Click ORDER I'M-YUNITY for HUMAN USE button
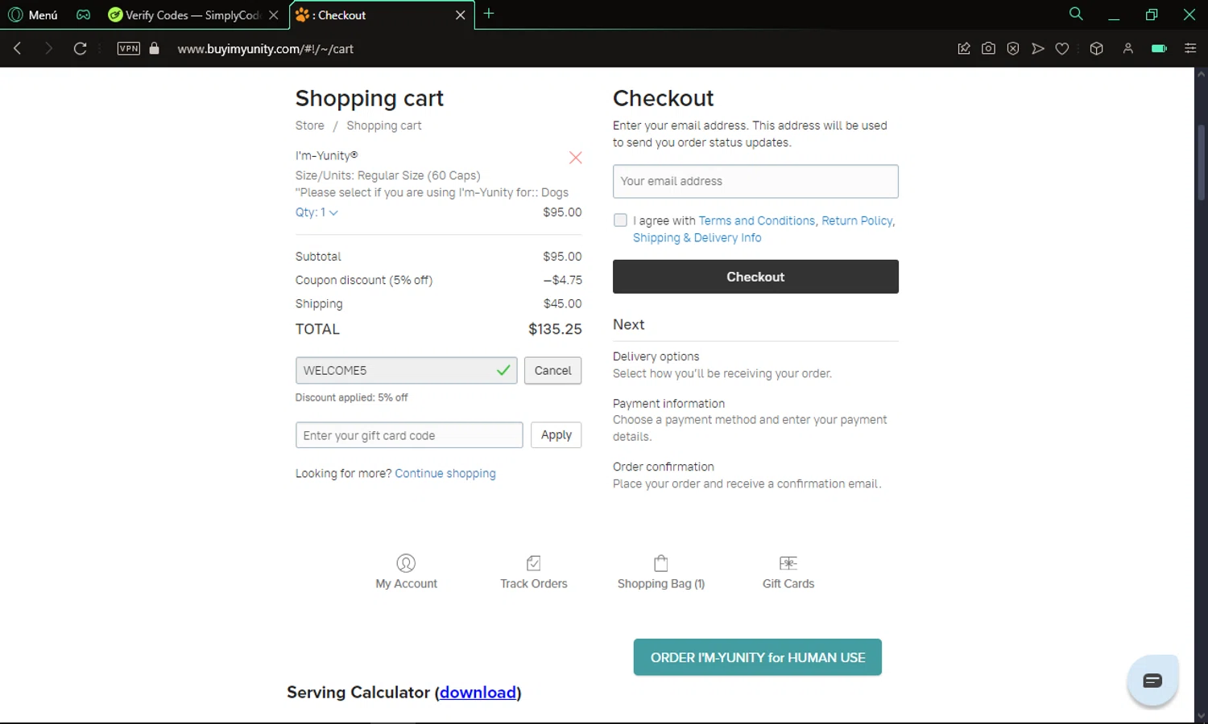This screenshot has width=1208, height=724. (757, 657)
